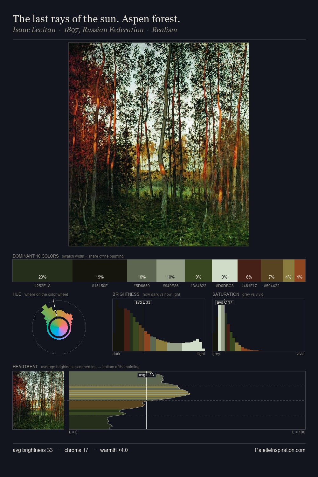Click the 'HUE' section heading
The image size is (318, 477).
17,294
